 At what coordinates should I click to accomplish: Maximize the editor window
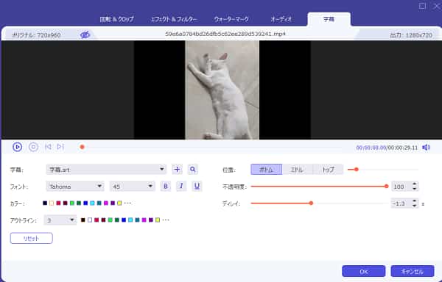422,6
